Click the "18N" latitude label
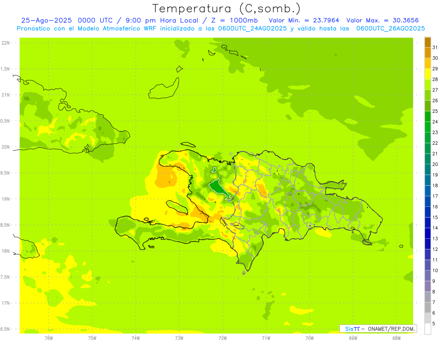Viewport: 445px width, 343px height. pos(6,251)
